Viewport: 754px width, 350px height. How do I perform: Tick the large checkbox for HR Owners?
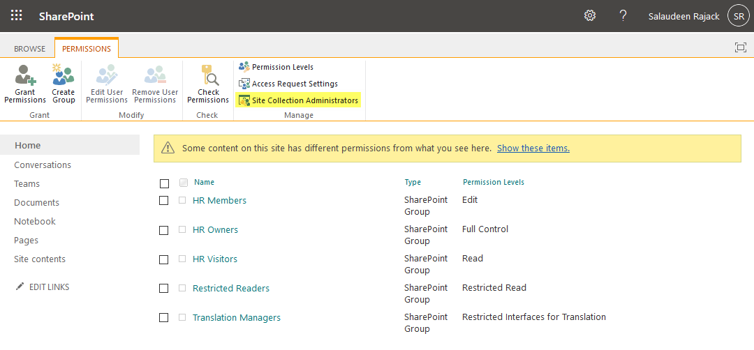pos(164,231)
